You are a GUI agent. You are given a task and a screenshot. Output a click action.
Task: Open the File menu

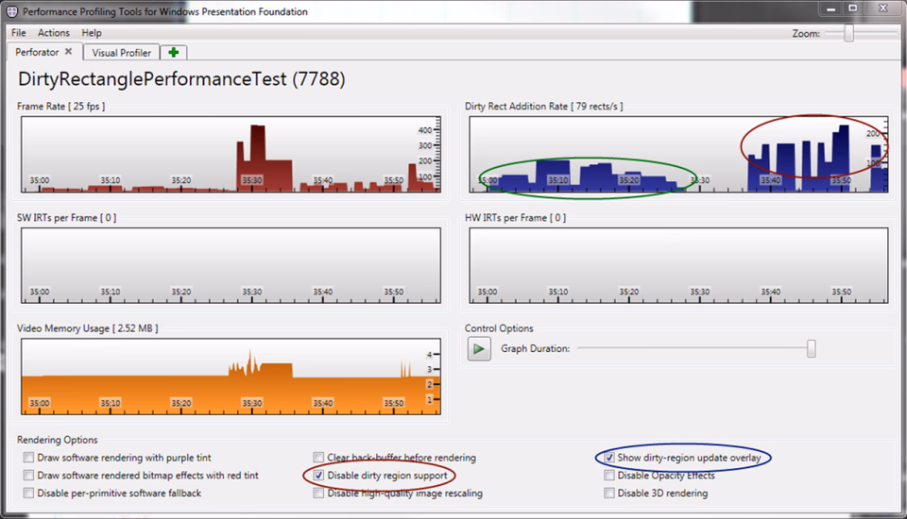(19, 33)
